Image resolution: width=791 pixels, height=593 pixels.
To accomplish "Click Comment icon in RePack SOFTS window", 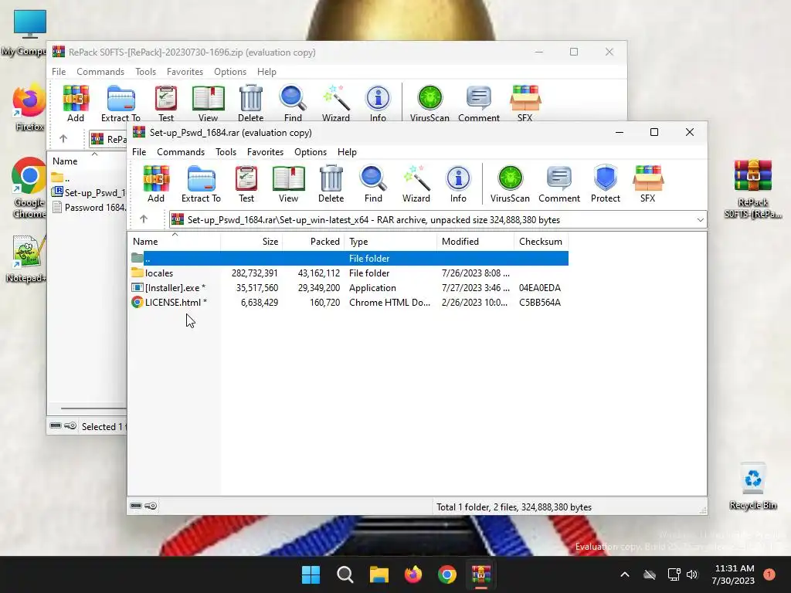I will tap(479, 103).
